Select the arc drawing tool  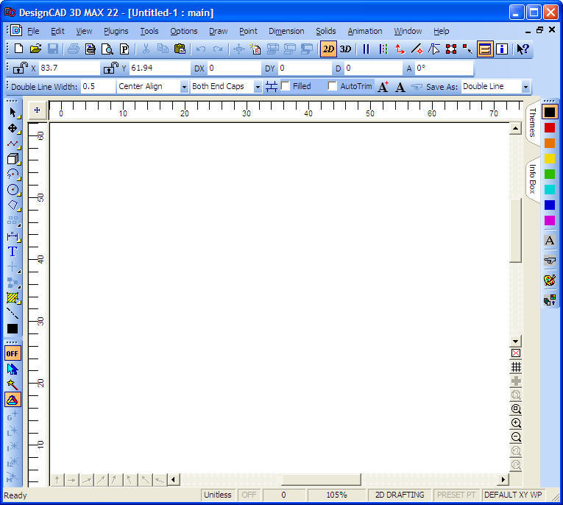tap(13, 174)
